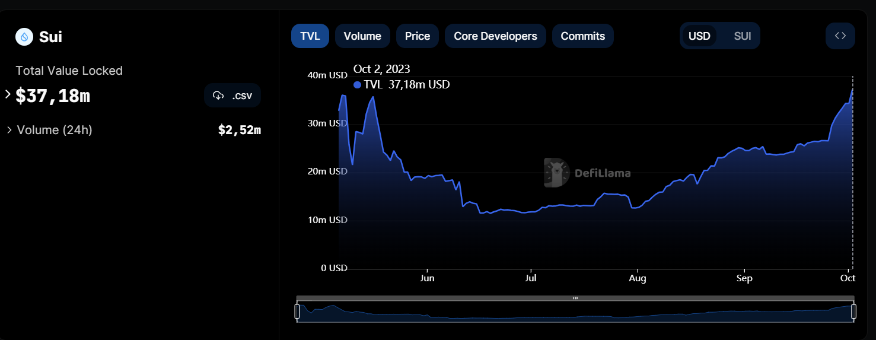The image size is (876, 340).
Task: Click the Sui chain name heading
Action: [x=50, y=37]
